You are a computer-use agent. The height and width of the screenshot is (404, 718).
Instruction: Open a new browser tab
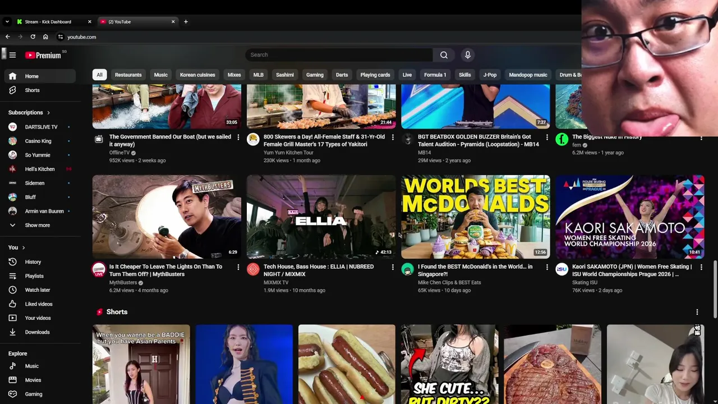pos(186,22)
